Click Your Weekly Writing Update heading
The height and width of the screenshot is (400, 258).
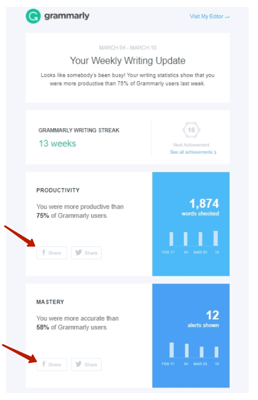(128, 60)
